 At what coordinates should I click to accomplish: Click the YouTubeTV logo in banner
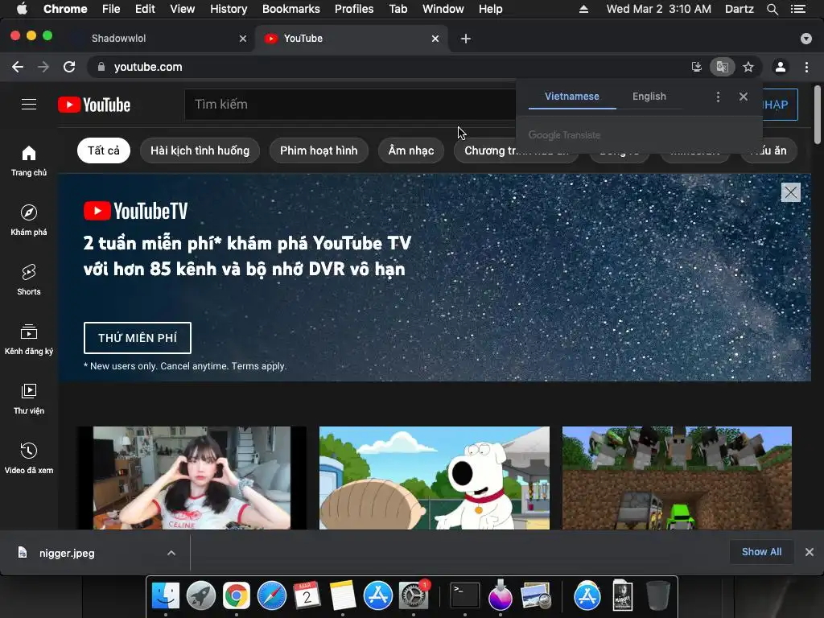tap(135, 211)
